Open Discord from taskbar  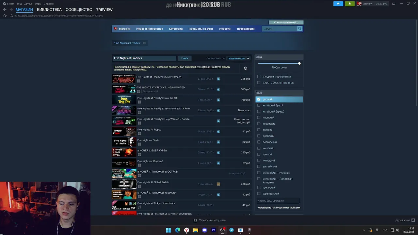pos(204,230)
